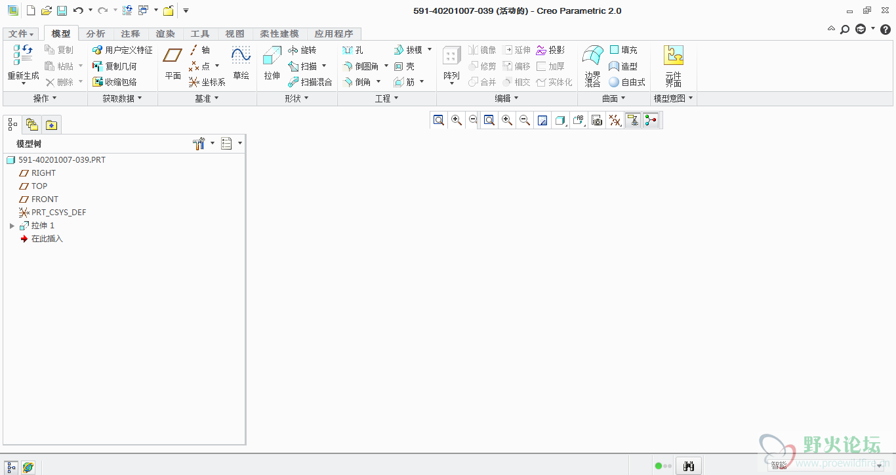Toggle the browser display in status bar
This screenshot has height=475, width=896.
(28, 467)
